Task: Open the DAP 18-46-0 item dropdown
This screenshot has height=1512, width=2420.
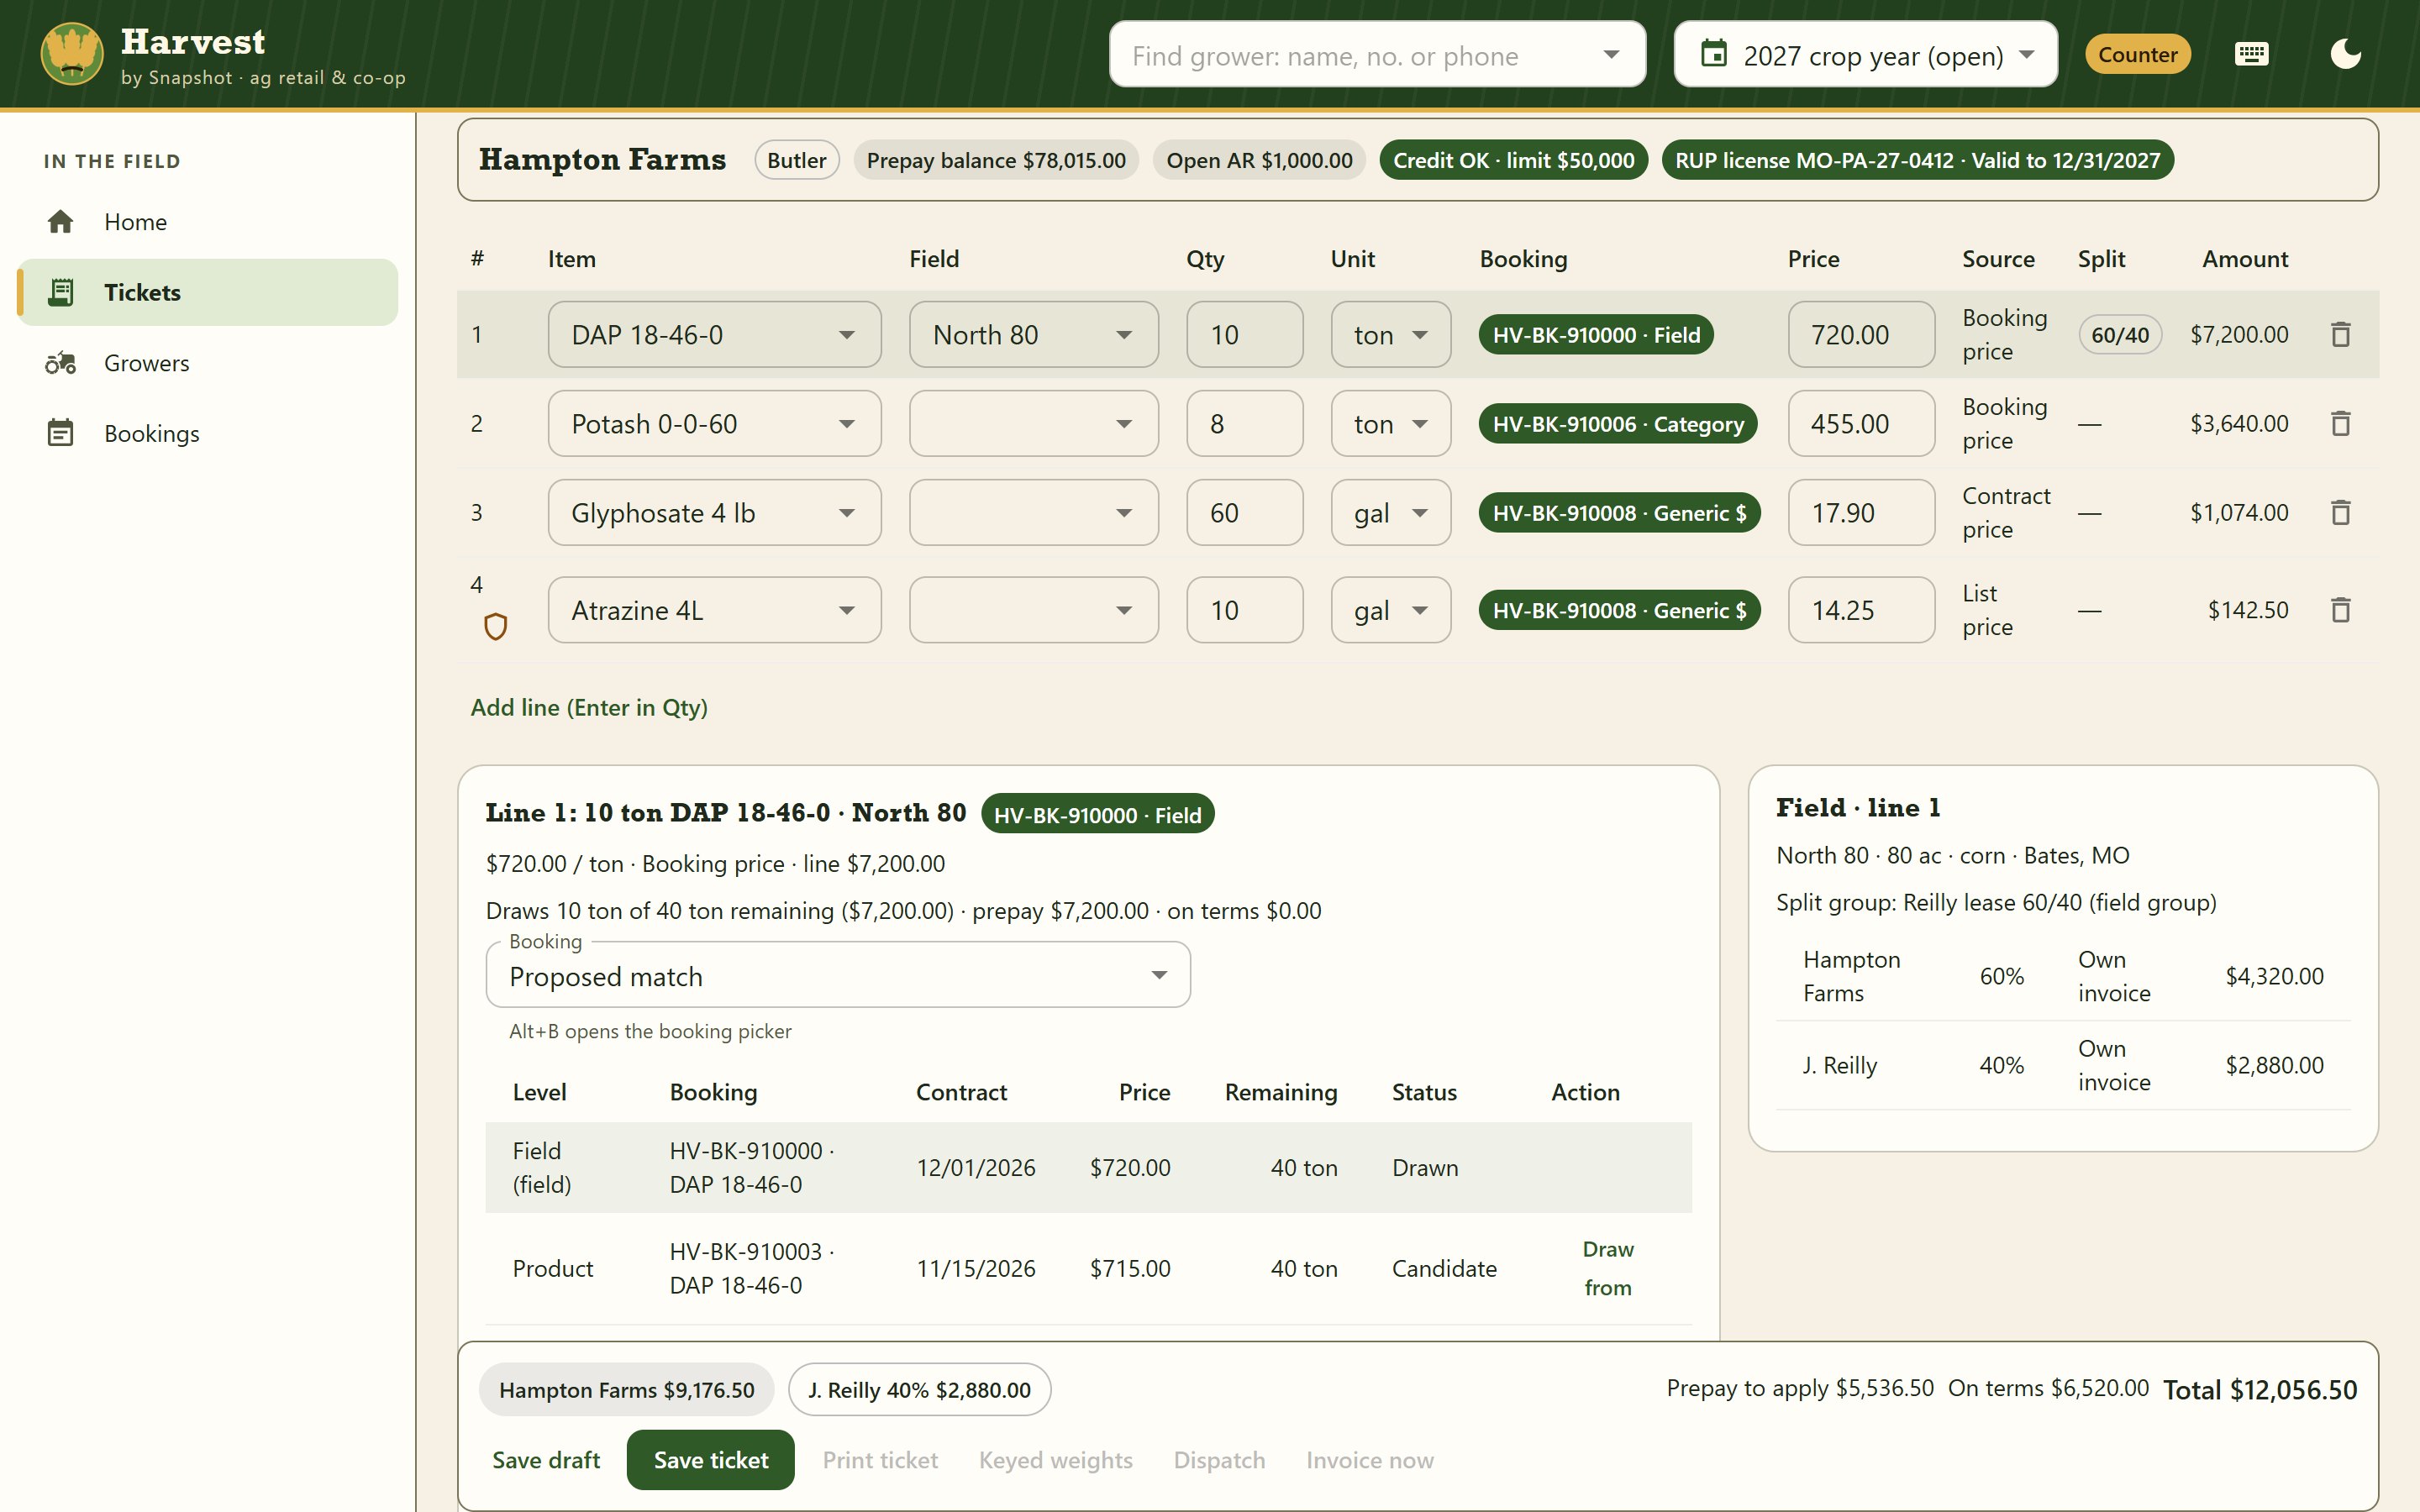Action: click(714, 334)
